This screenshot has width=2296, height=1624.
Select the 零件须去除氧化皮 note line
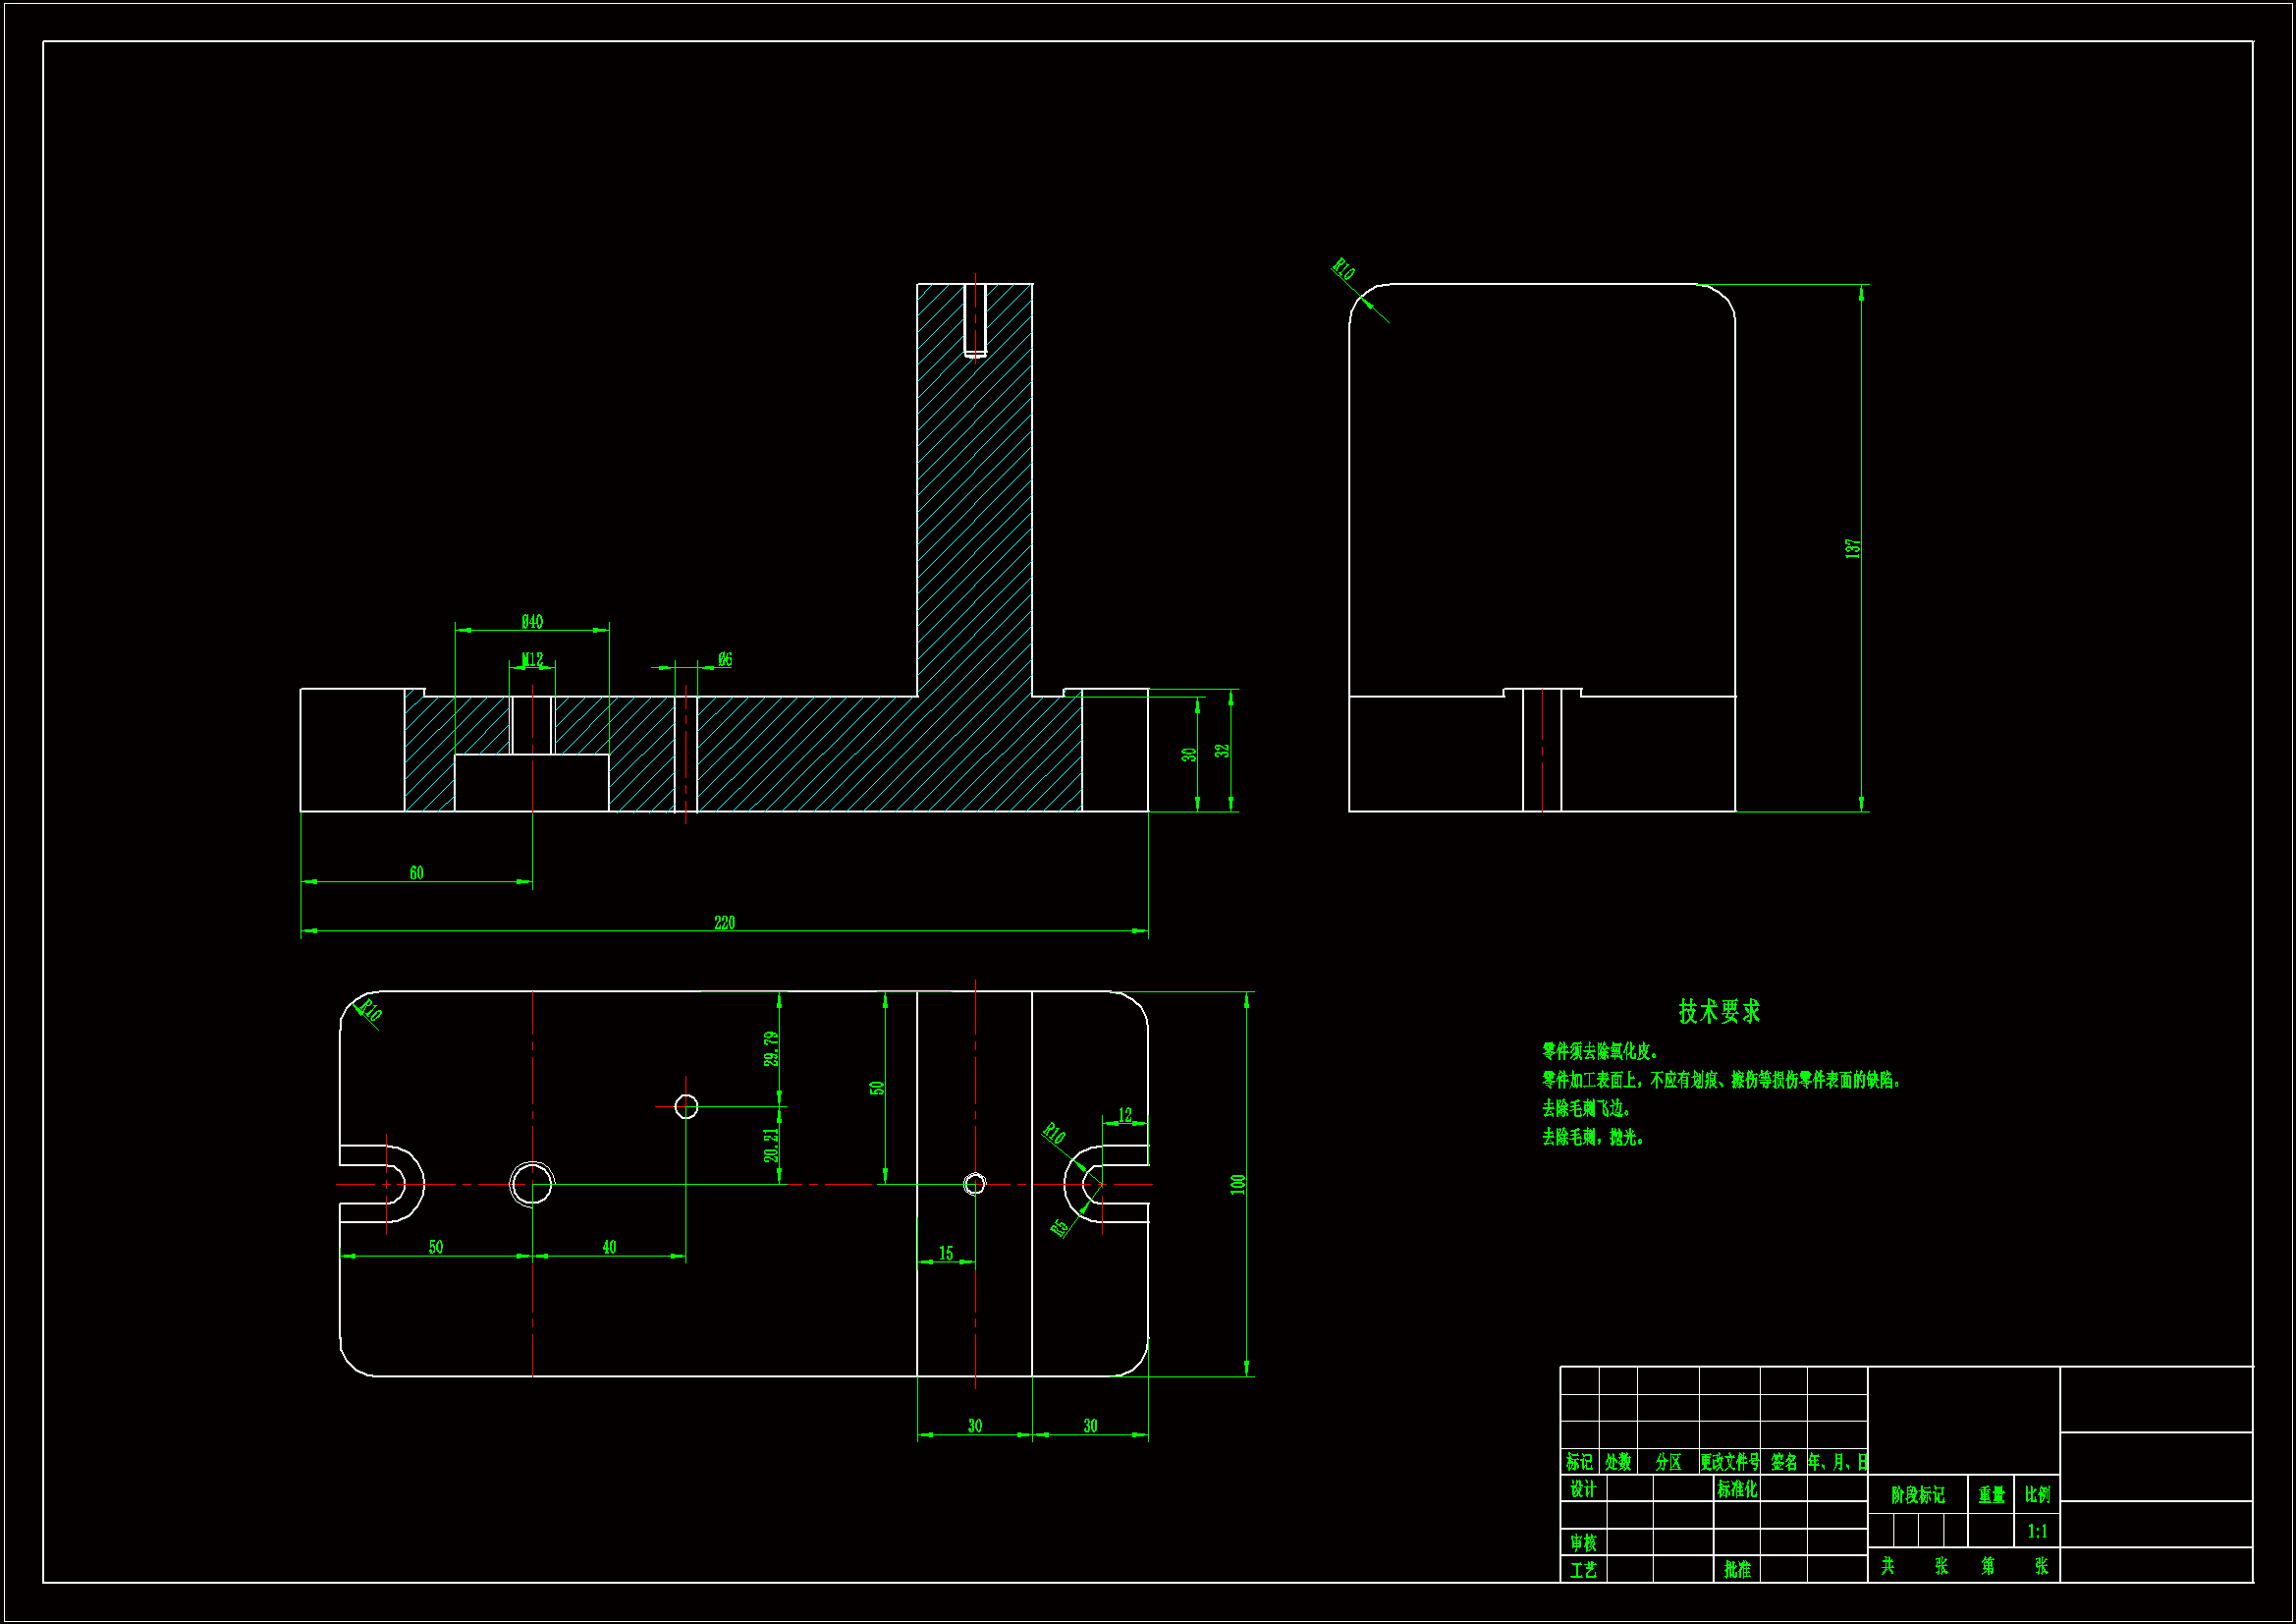pos(1599,1051)
